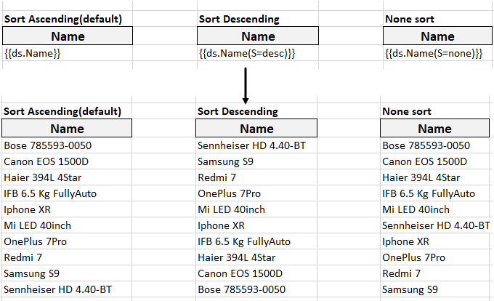The height and width of the screenshot is (301, 494).
Task: Select the top 'None sort' label cell
Action: click(408, 18)
